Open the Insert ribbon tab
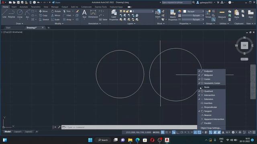This screenshot has height=144, width=257. coord(14,7)
